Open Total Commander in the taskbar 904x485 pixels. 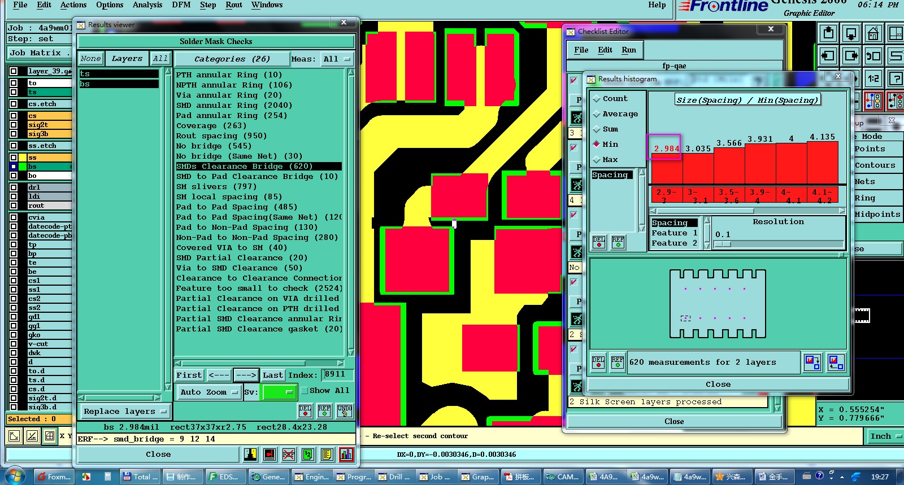coord(141,477)
